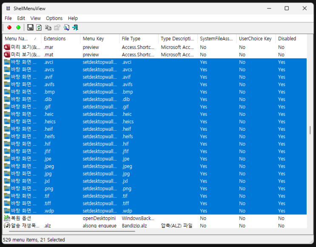Click the Refresh toolbar icon

click(x=39, y=27)
